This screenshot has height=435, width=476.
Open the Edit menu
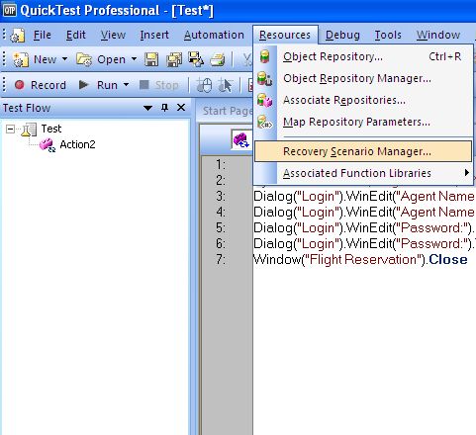[x=76, y=35]
